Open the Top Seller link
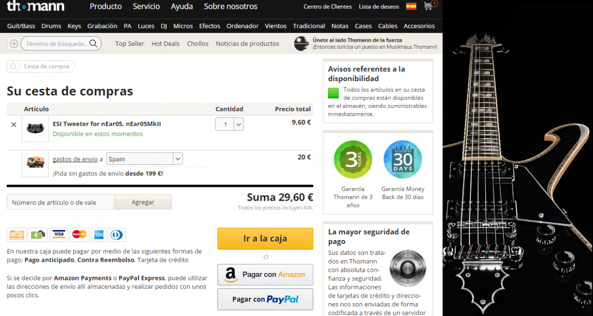The image size is (593, 316). (x=129, y=44)
